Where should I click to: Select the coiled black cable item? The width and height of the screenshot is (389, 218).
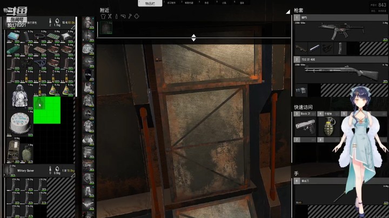[x=40, y=37]
